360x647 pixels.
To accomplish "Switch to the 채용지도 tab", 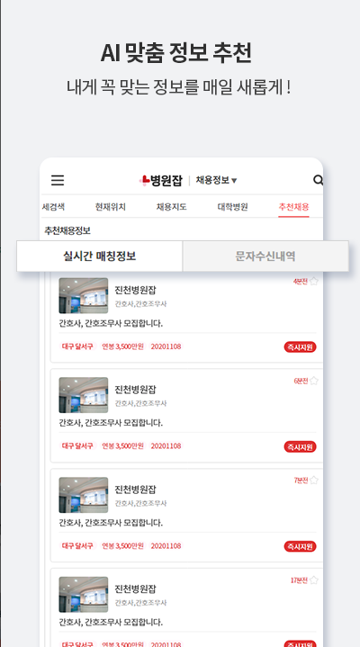I will click(x=171, y=207).
